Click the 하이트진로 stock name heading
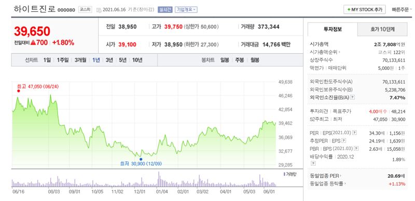 (35, 9)
